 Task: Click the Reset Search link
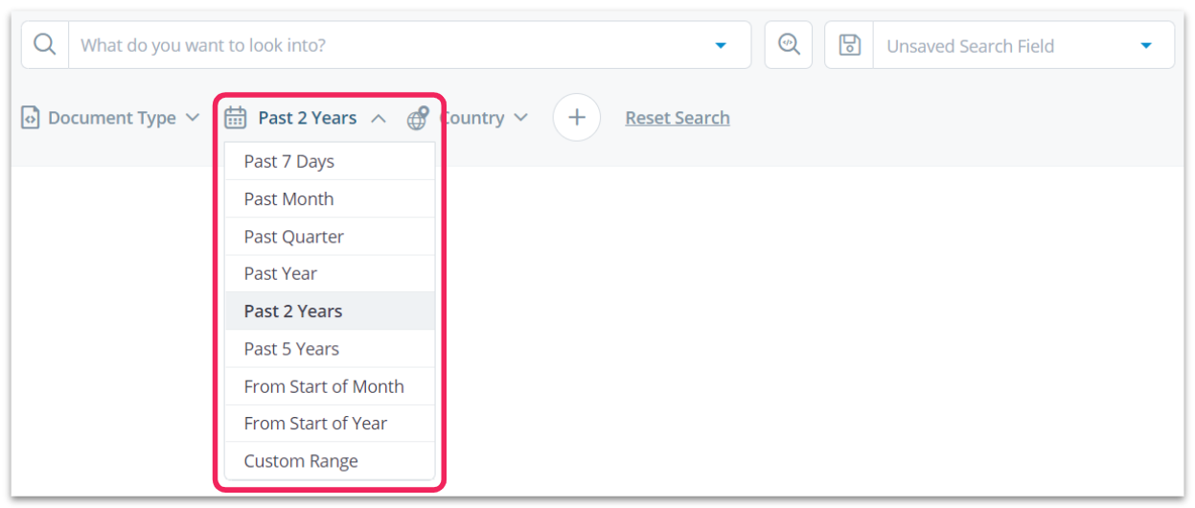[678, 118]
